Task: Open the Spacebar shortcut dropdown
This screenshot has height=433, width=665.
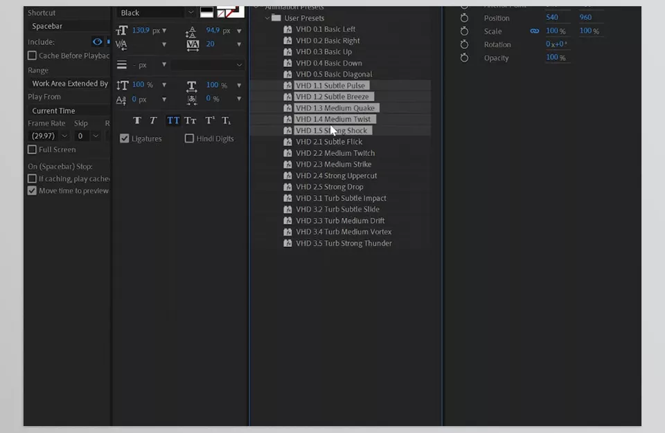Action: (69, 26)
